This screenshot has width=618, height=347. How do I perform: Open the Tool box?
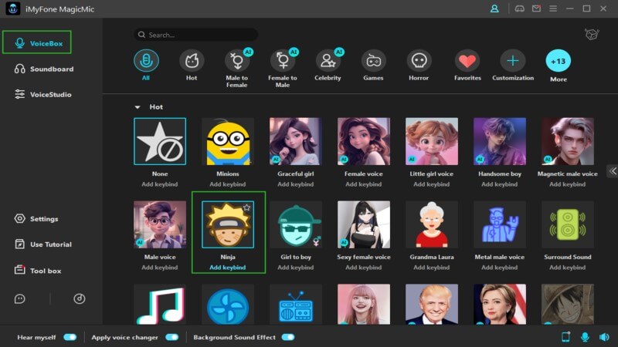click(37, 271)
